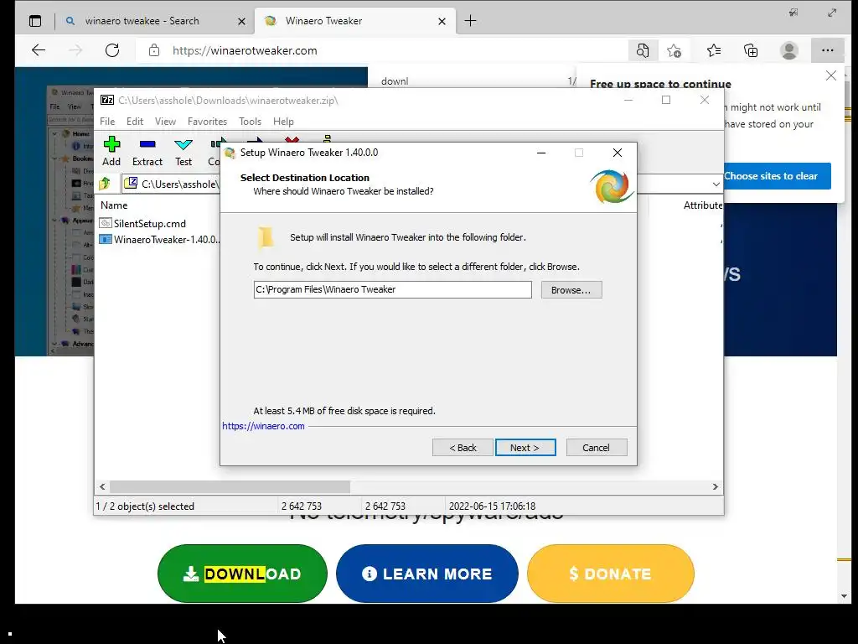Expand the 7-Zip address path dropdown
Viewport: 858px width, 644px height.
pyautogui.click(x=716, y=184)
